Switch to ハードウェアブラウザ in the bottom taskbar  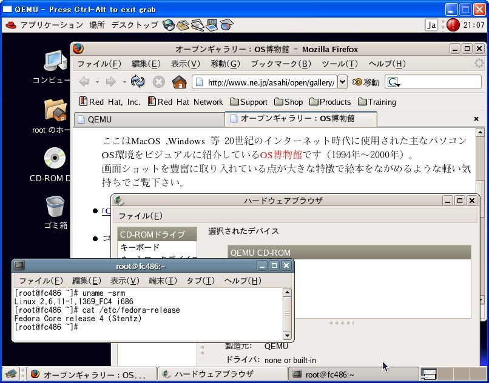223,374
